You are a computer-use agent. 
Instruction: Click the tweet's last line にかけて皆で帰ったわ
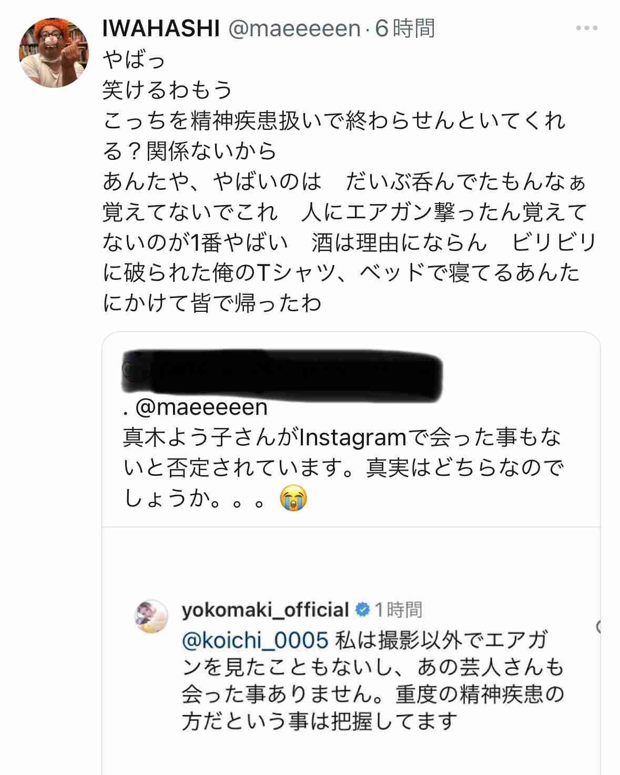[x=212, y=303]
